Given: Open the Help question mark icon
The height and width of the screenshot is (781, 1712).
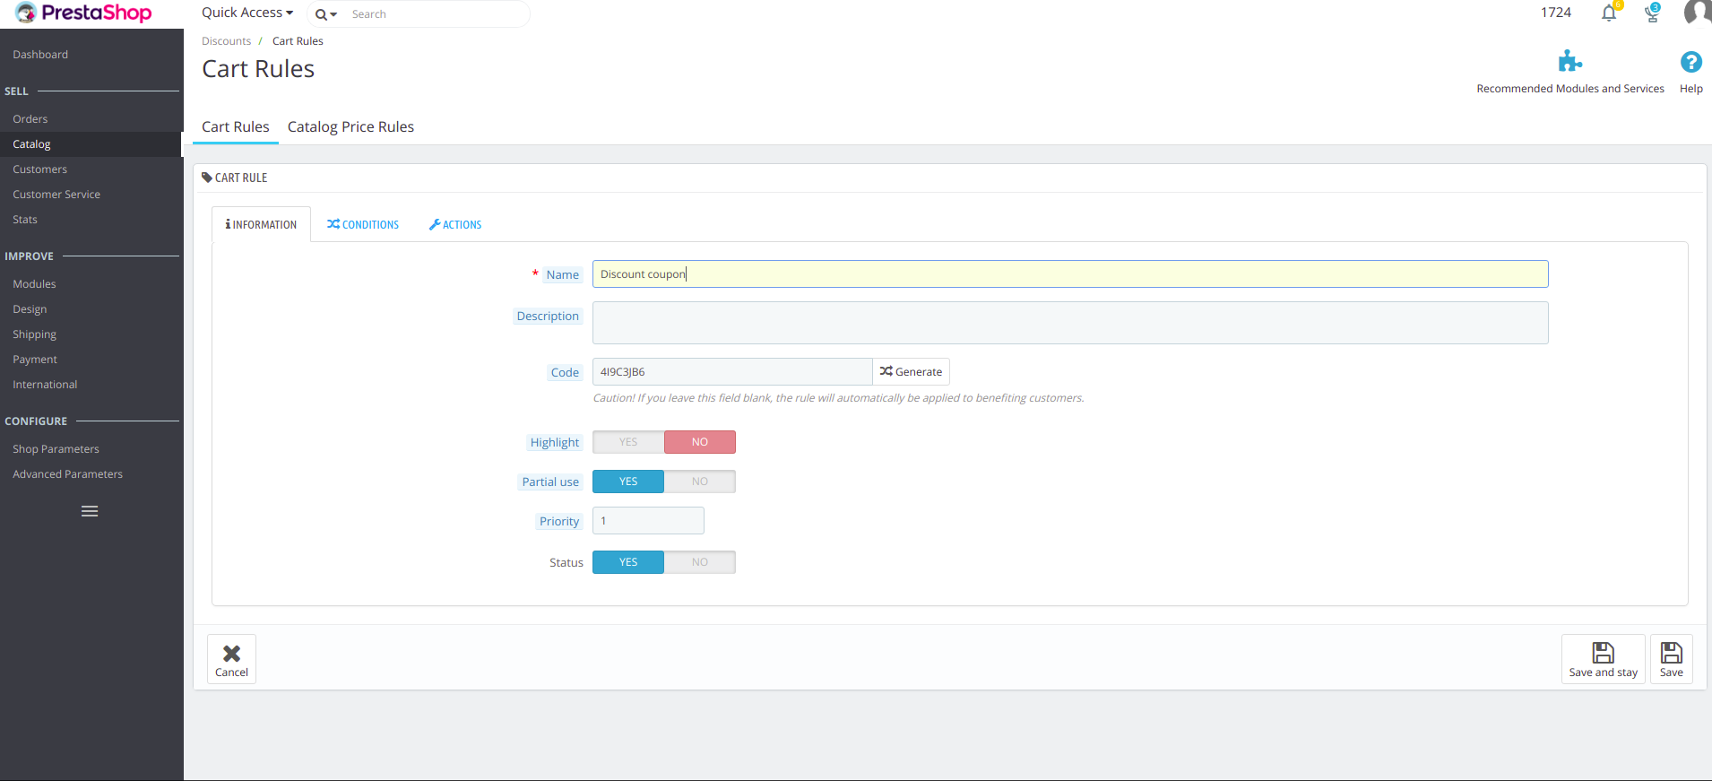Looking at the screenshot, I should pos(1690,62).
